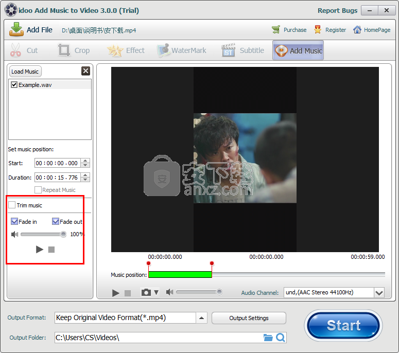399x353 pixels.
Task: Play the music preview in left panel
Action: (x=40, y=250)
